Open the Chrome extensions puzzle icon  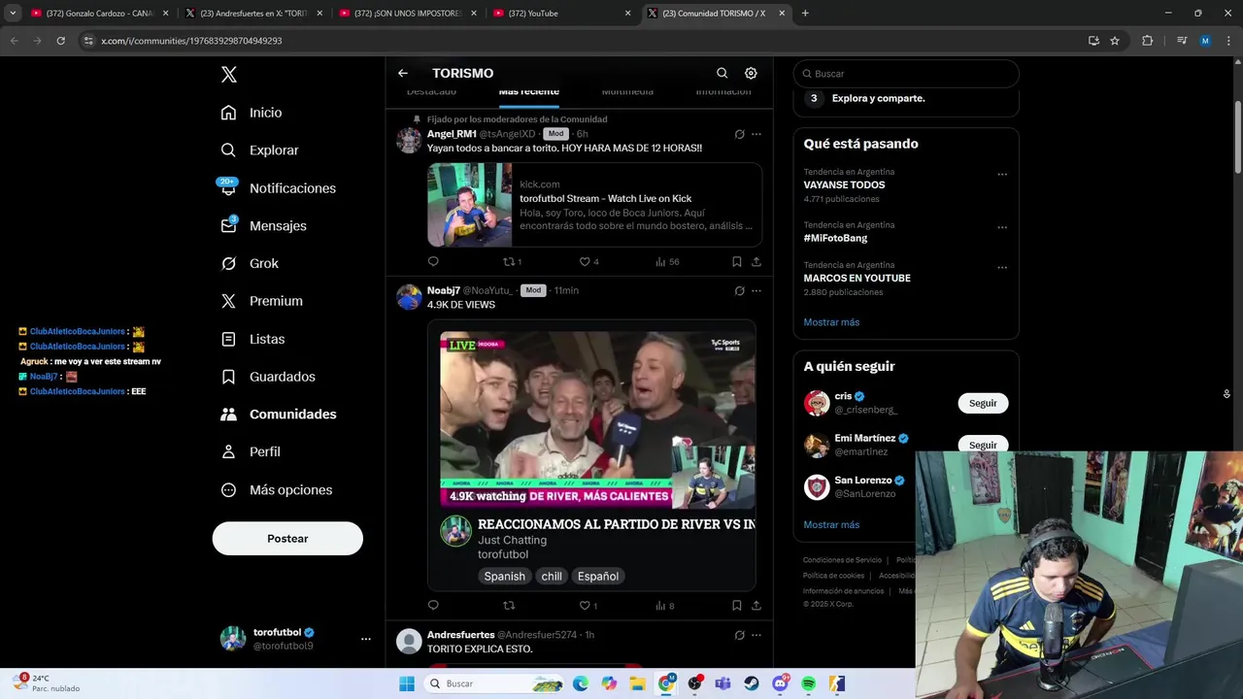[1147, 41]
